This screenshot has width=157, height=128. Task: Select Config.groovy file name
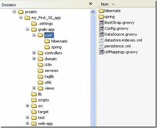point(117,28)
